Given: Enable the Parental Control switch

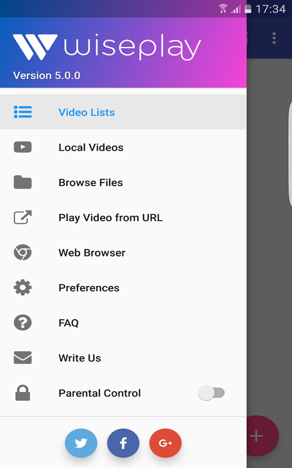Looking at the screenshot, I should tap(211, 393).
